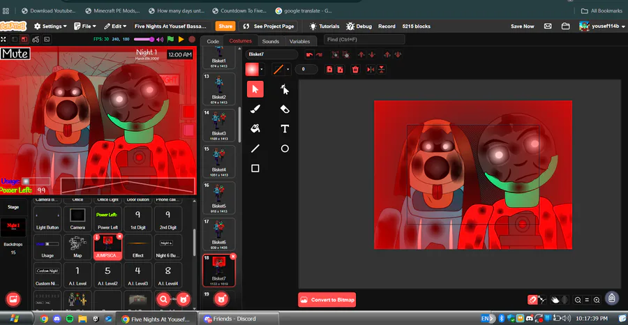Open My Stuff folder icon

[x=565, y=26]
